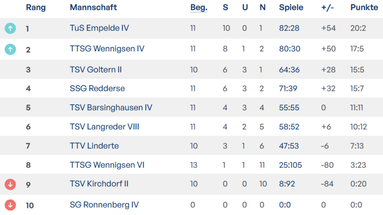The height and width of the screenshot is (215, 383).
Task: Click the TSV Langreder VIII link
Action: click(104, 127)
